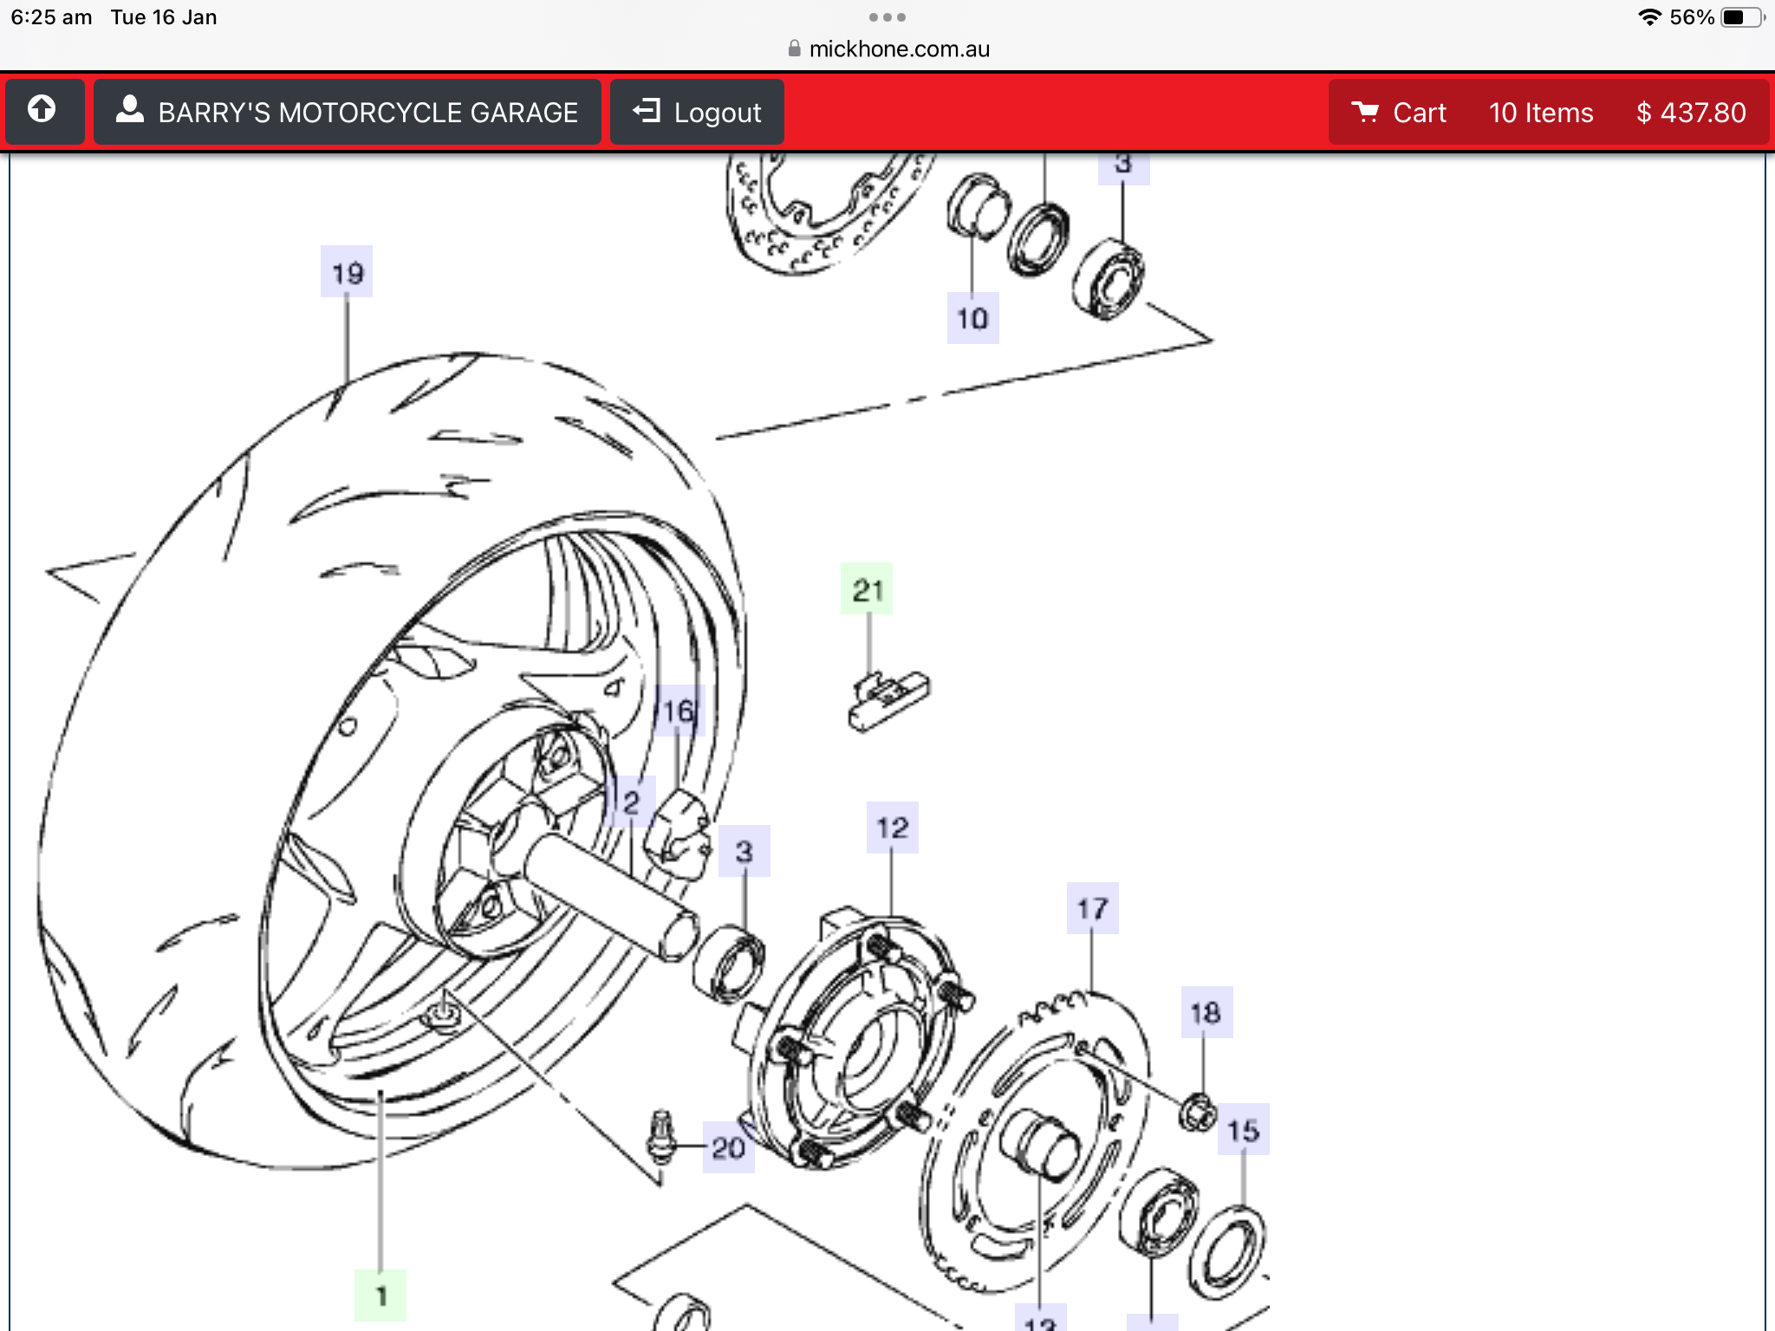Tap the logout arrow icon
1775x1331 pixels.
click(647, 110)
